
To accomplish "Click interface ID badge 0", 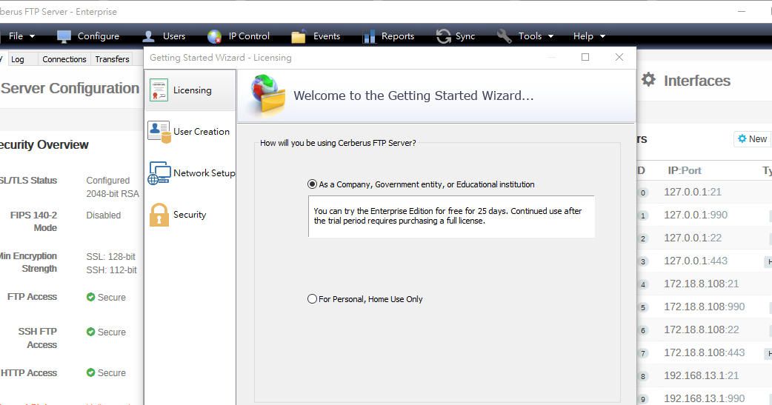I will [x=642, y=193].
